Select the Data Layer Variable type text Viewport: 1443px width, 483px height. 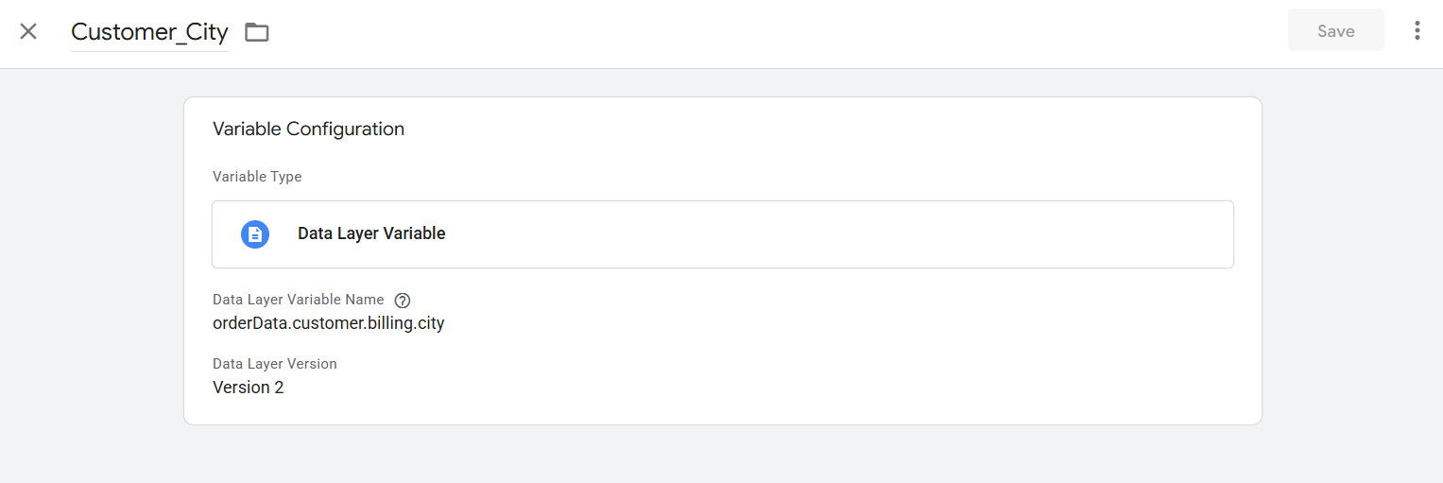[371, 233]
